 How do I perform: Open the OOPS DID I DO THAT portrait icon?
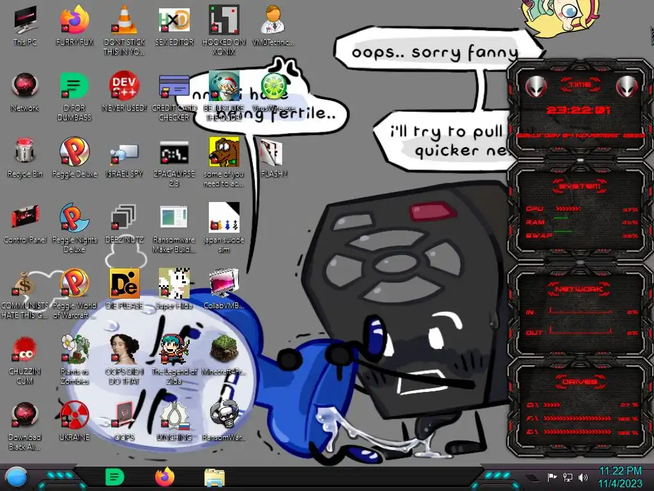125,360
